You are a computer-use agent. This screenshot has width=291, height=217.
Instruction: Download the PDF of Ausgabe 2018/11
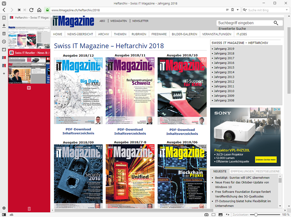(130, 129)
